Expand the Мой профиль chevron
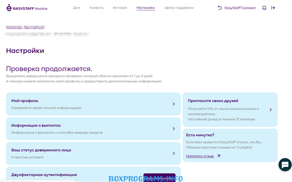Image resolution: width=292 pixels, height=182 pixels. pyautogui.click(x=173, y=104)
